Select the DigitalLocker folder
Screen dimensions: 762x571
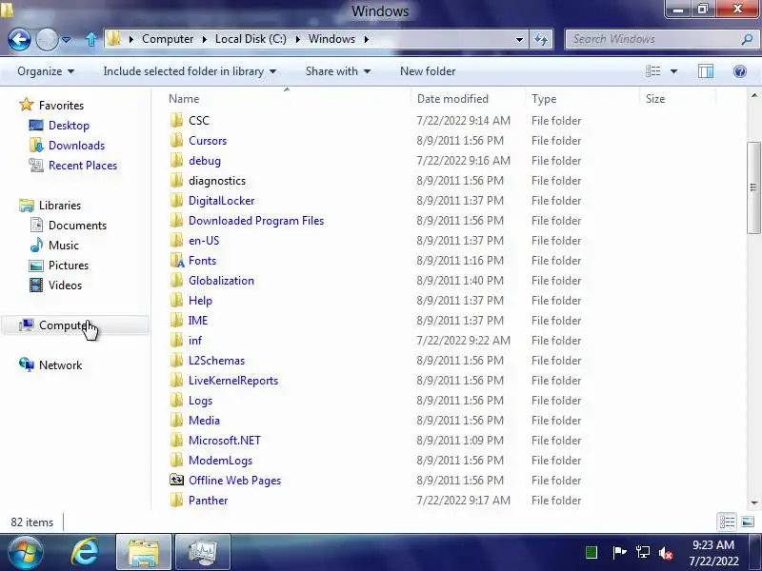pyautogui.click(x=221, y=201)
